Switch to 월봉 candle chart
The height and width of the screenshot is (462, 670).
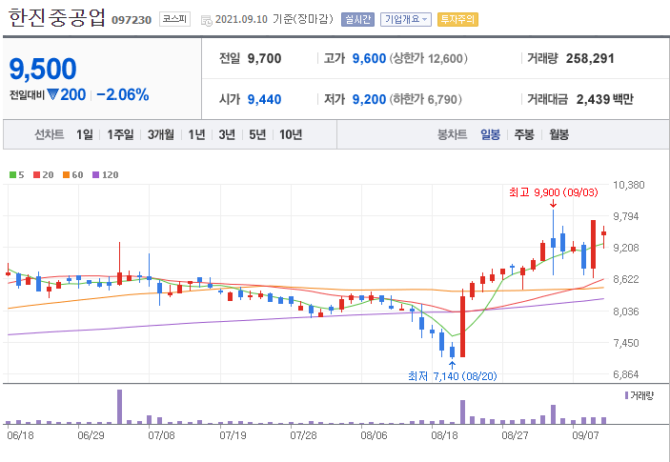tap(558, 135)
